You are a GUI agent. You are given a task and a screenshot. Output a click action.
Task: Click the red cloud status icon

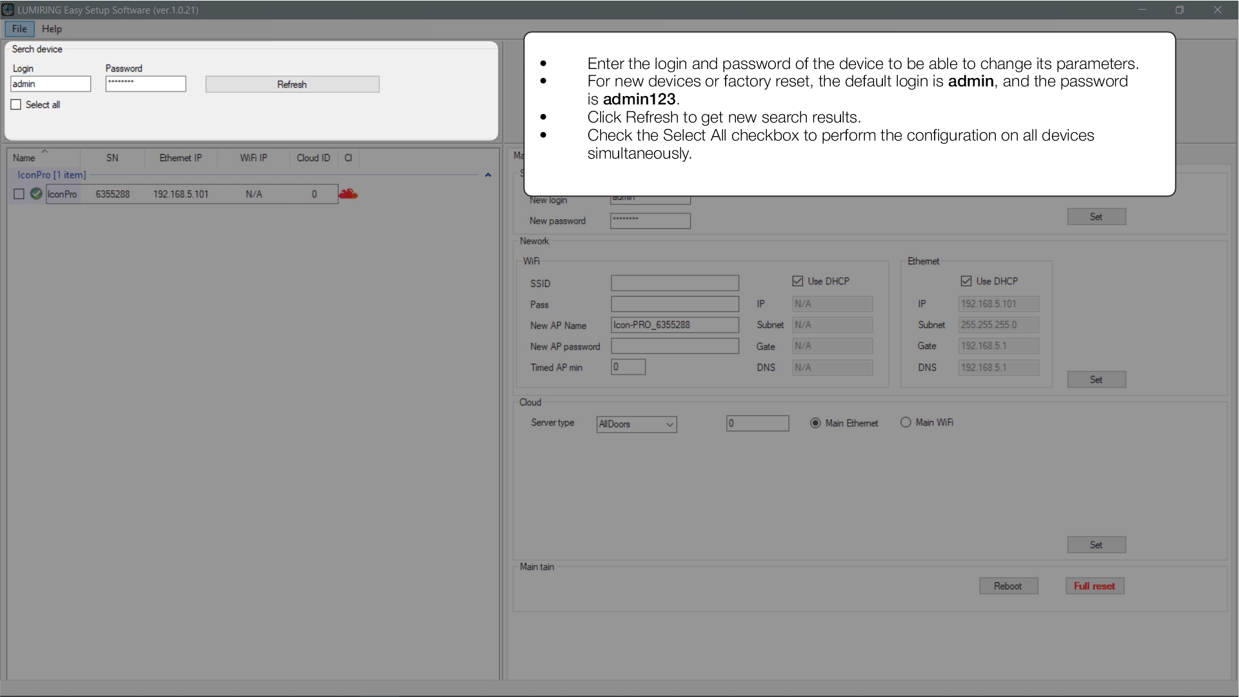pos(348,193)
